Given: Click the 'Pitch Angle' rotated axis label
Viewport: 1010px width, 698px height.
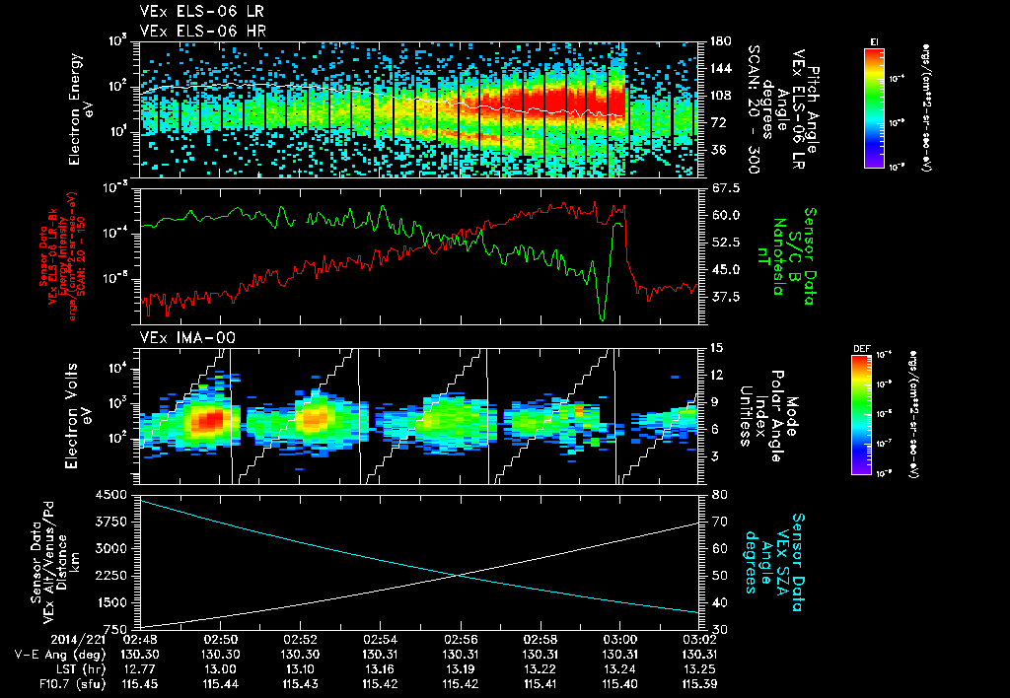Looking at the screenshot, I should tap(814, 109).
